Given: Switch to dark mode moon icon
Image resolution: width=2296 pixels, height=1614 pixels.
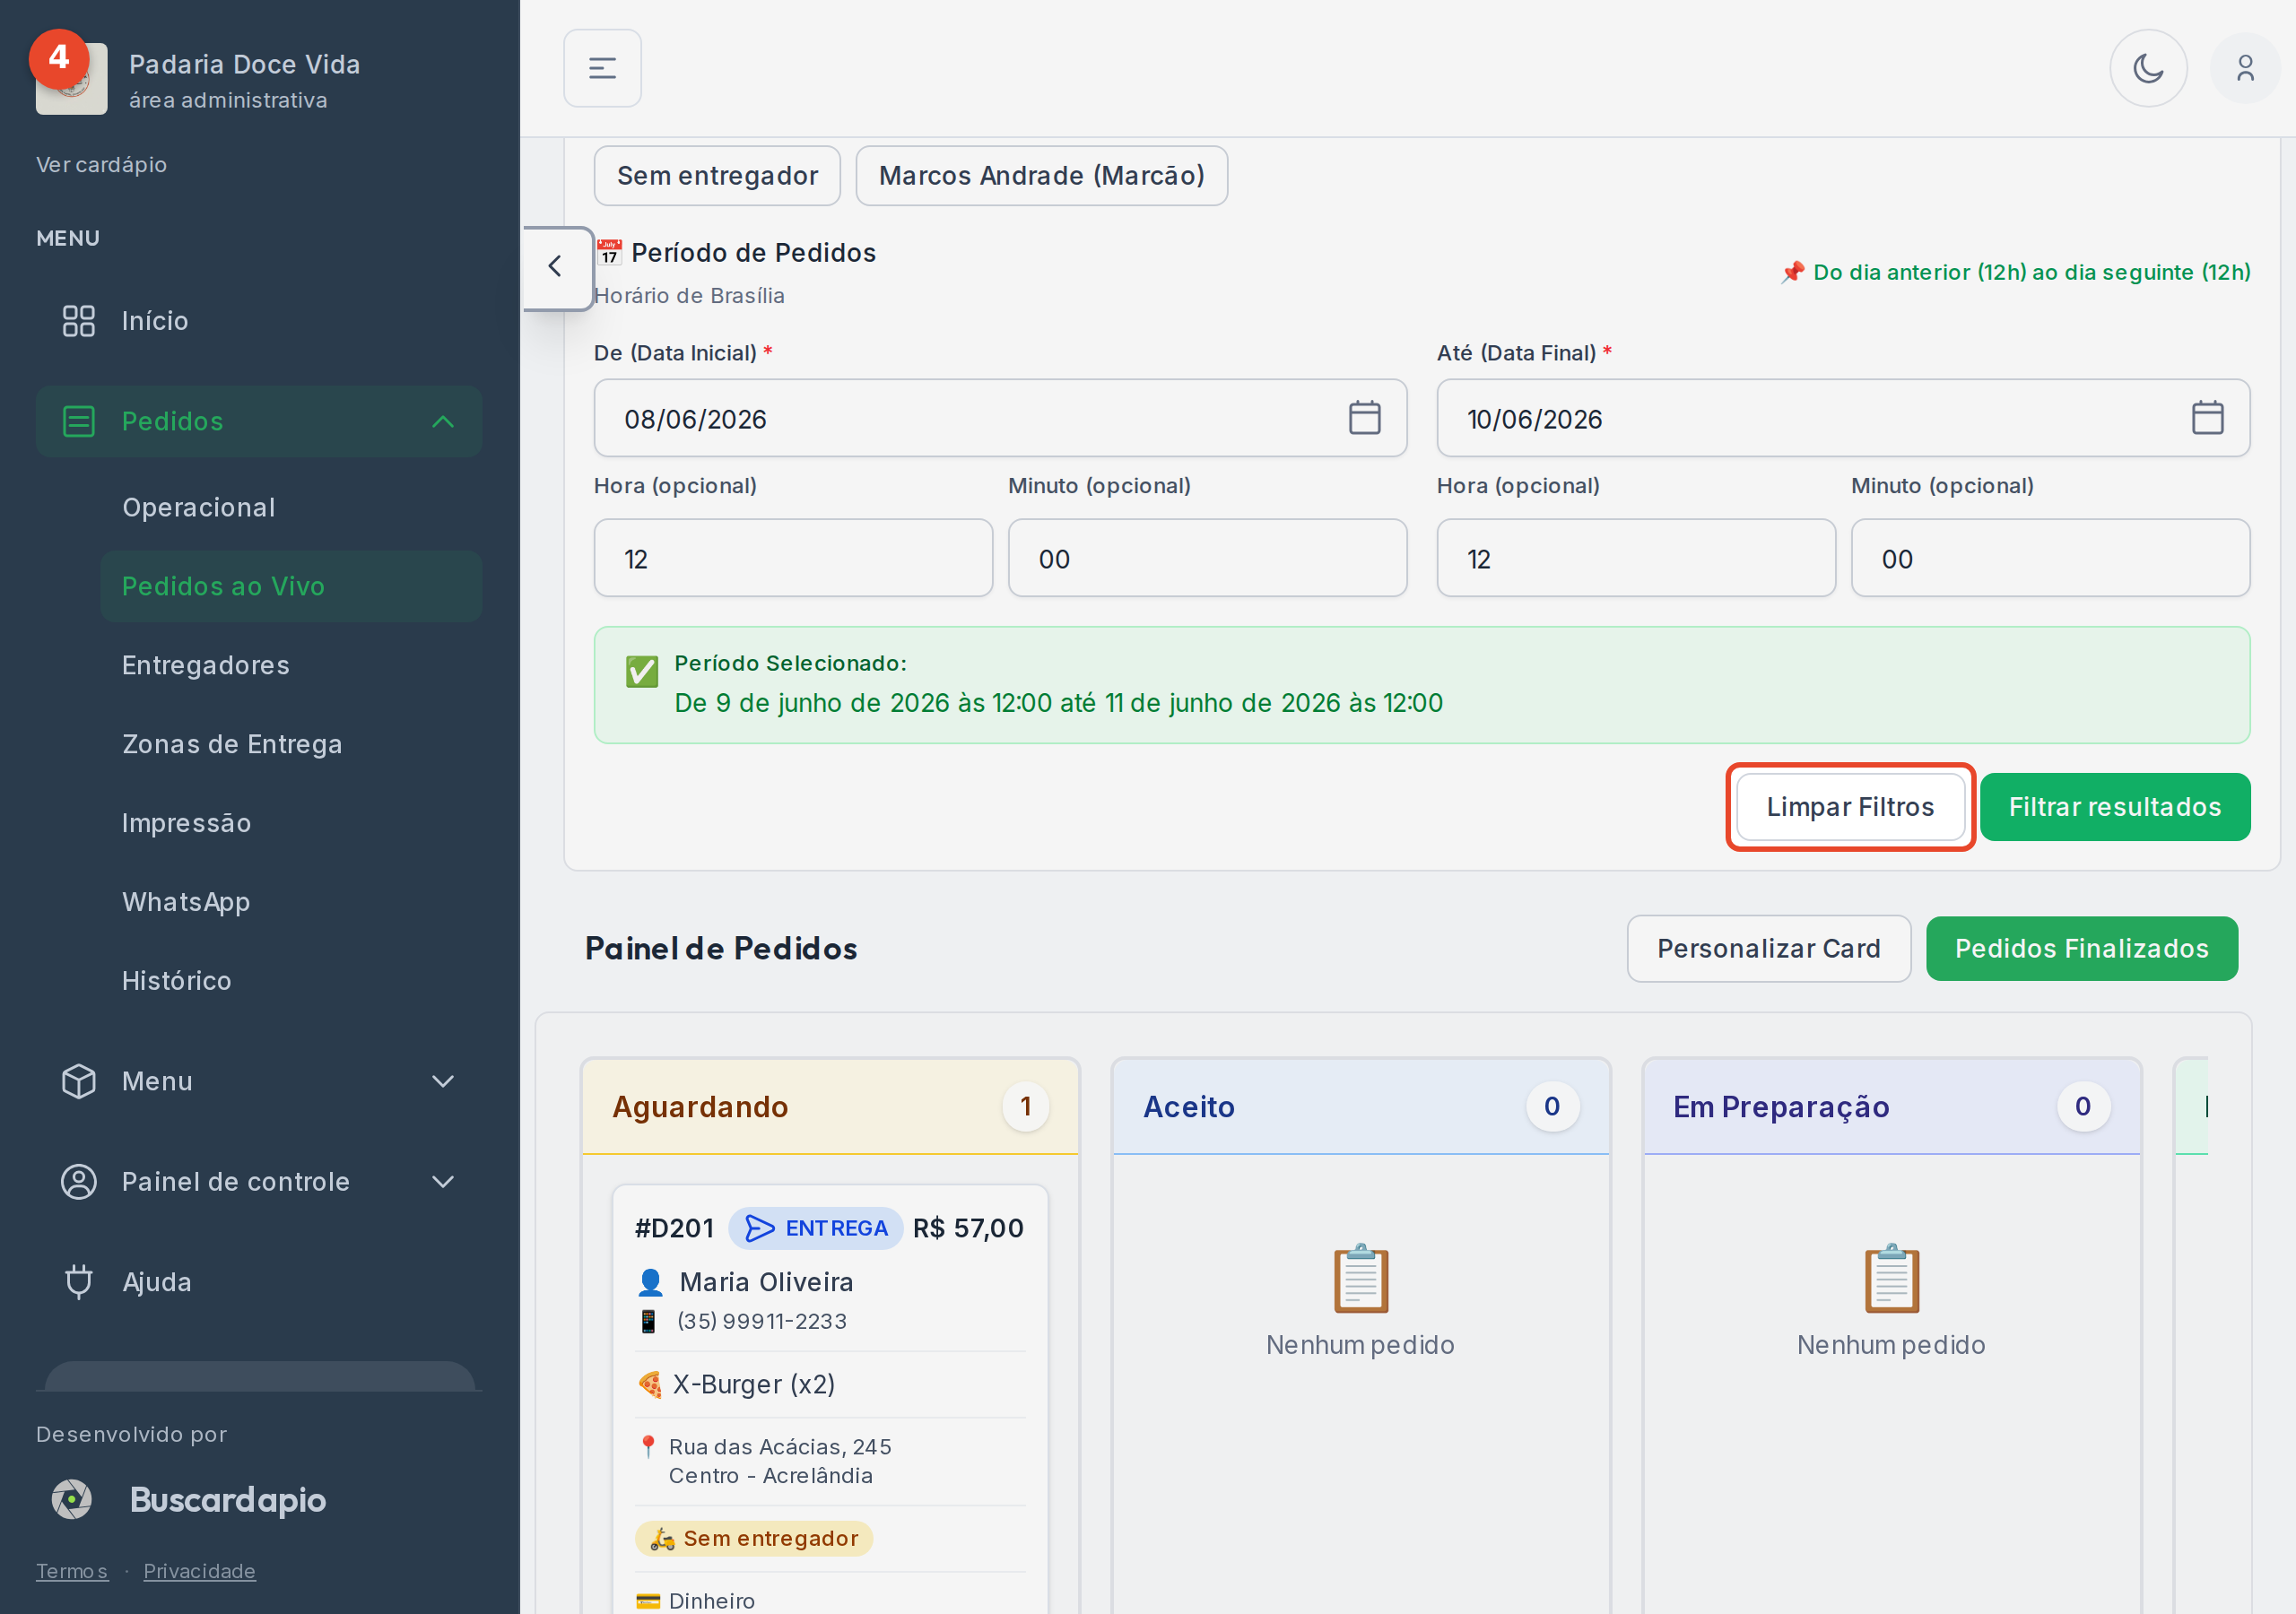Looking at the screenshot, I should (x=2148, y=68).
